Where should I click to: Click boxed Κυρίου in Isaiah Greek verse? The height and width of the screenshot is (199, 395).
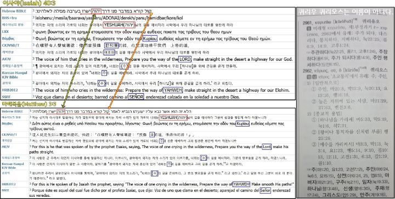pos(150,39)
